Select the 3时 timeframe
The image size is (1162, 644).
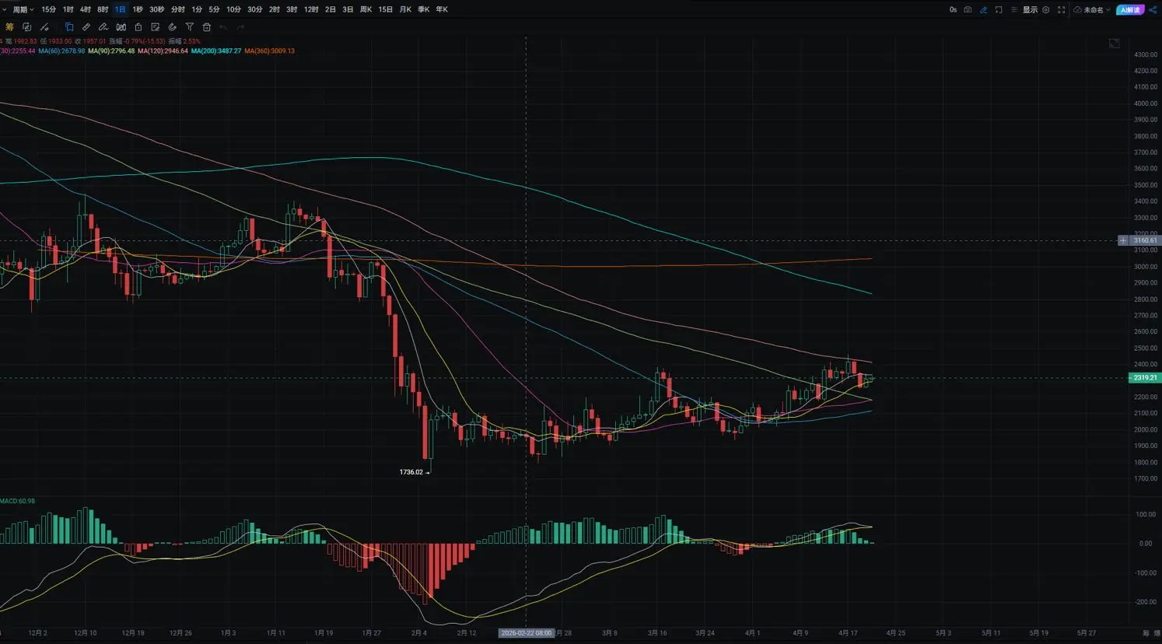click(292, 9)
